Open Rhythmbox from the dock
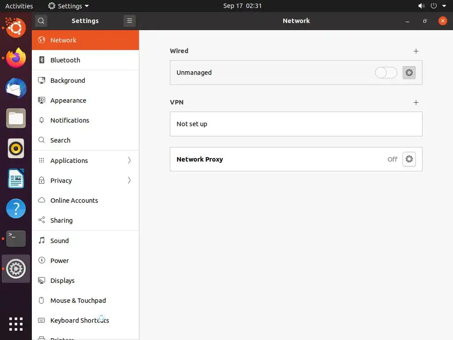The image size is (453, 340). point(16,148)
